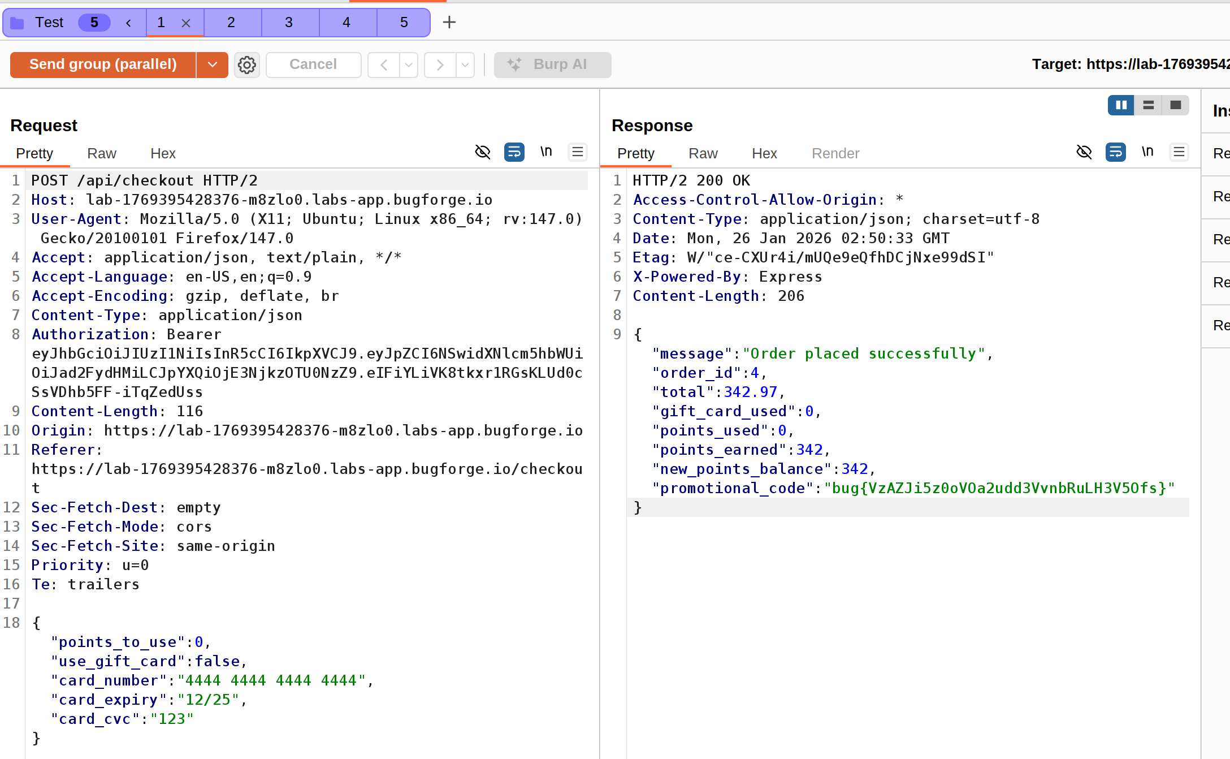Open Response pane hamburger options menu
Image resolution: width=1230 pixels, height=759 pixels.
tap(1179, 152)
